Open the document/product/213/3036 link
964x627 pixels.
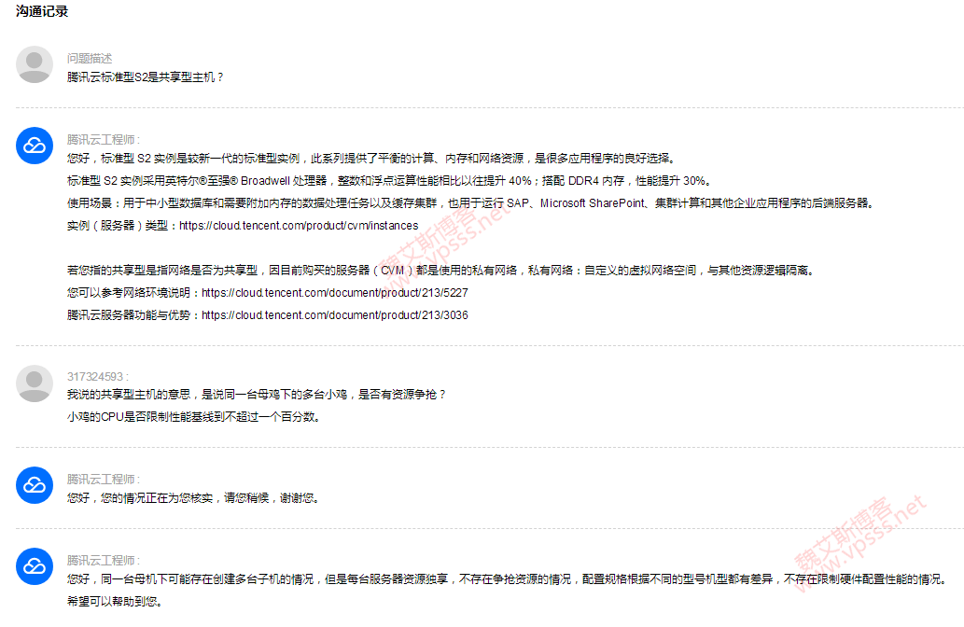click(x=334, y=315)
